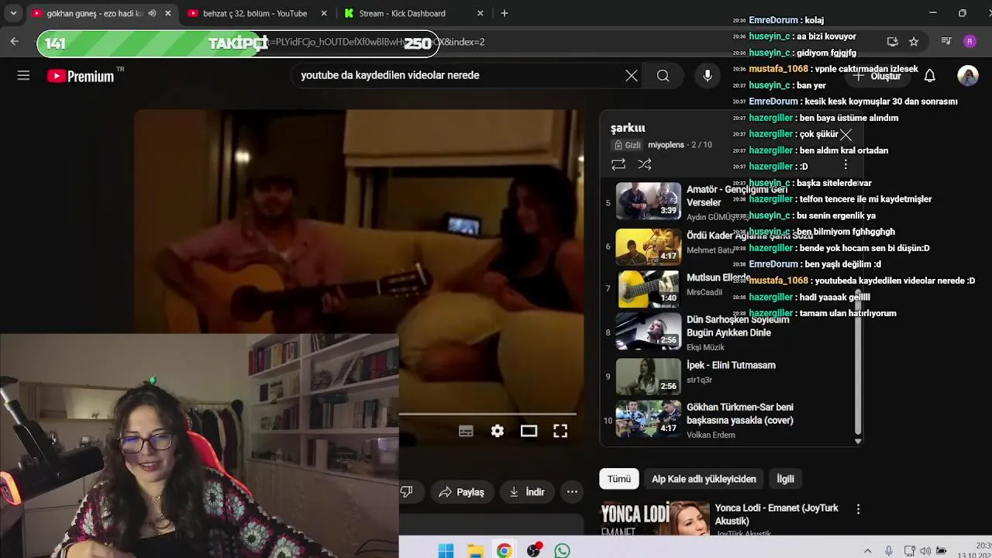Switch to Stream - Kick Dashboard tab
The image size is (992, 558).
point(403,13)
